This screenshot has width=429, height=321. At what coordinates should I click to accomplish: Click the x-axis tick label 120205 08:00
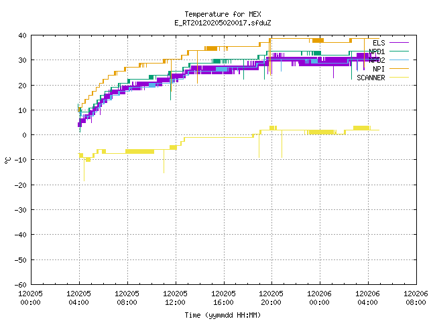(x=127, y=298)
